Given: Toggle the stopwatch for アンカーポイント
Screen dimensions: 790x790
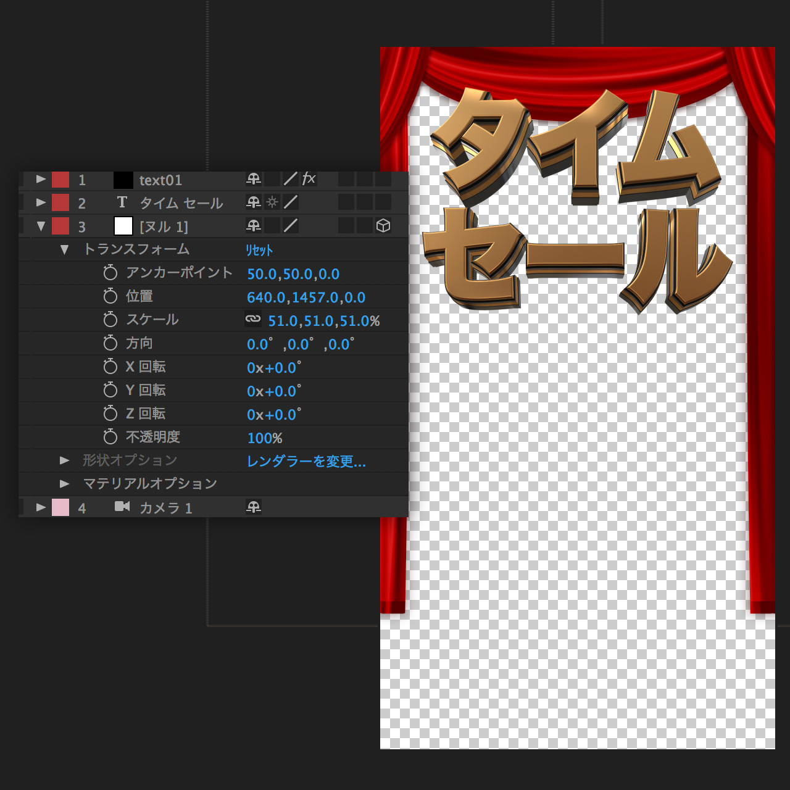Looking at the screenshot, I should pos(110,273).
